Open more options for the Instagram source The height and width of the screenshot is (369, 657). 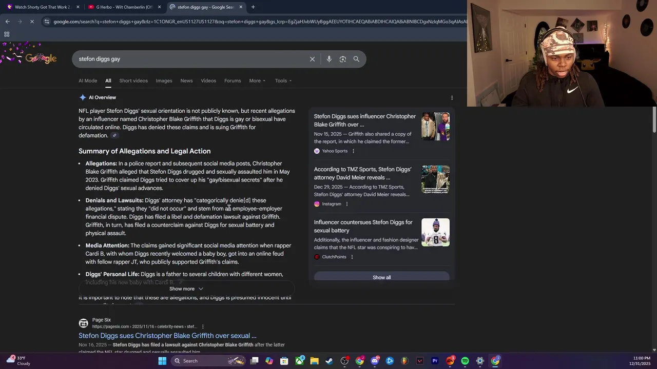346,204
